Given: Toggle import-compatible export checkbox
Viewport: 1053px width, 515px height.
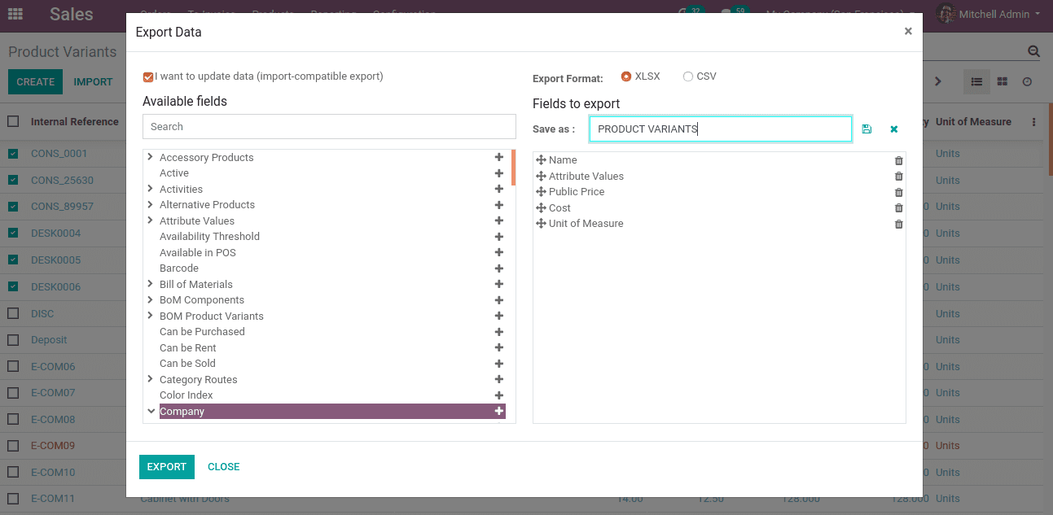Looking at the screenshot, I should click(148, 77).
